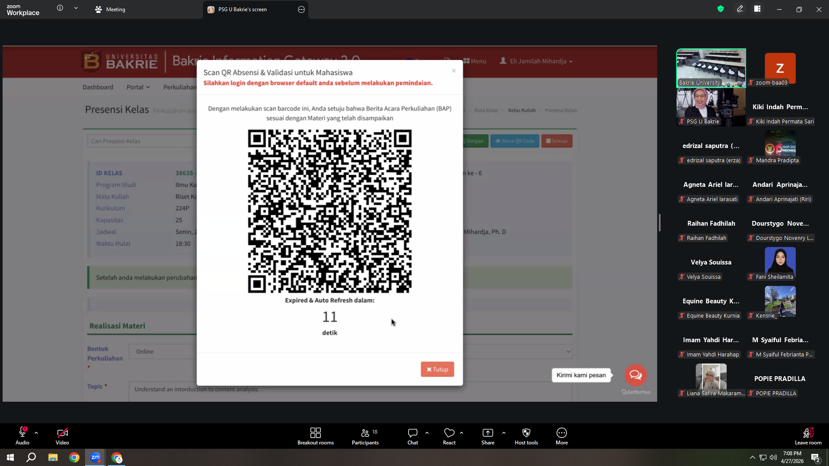
Task: Click the gallery panel resize handle
Action: point(660,223)
